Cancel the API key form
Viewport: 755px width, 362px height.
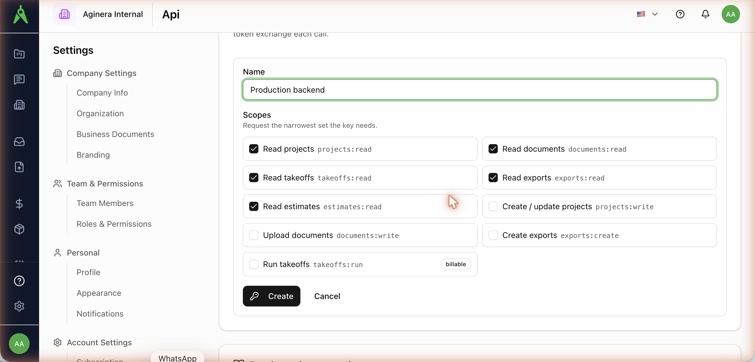click(327, 296)
